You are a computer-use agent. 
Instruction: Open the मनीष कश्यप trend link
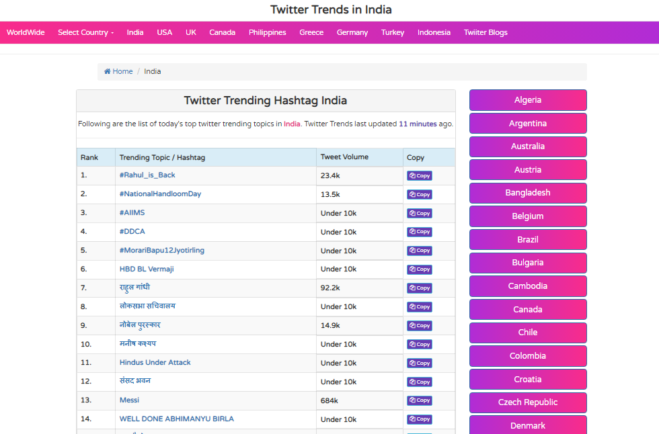coord(137,343)
